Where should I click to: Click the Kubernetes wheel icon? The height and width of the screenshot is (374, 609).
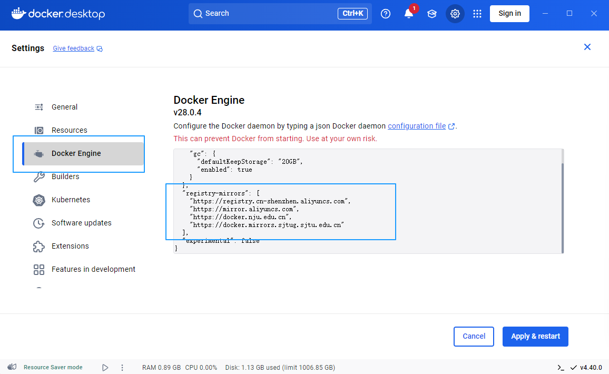click(39, 200)
